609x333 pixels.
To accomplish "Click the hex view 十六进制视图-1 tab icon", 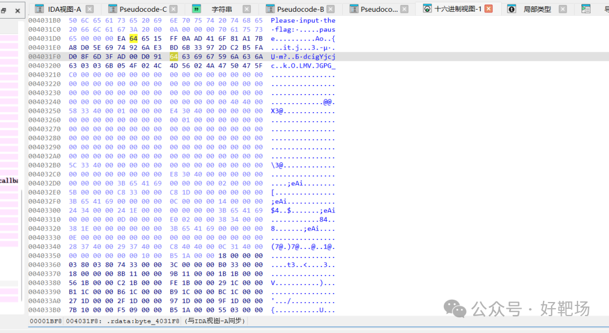I will click(427, 8).
